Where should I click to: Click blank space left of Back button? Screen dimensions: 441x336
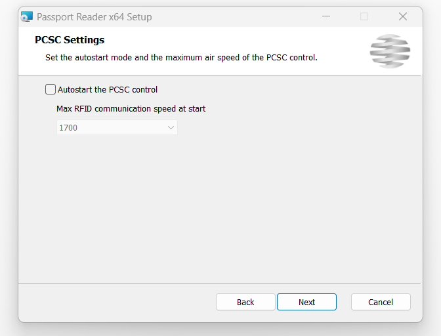[117, 302]
